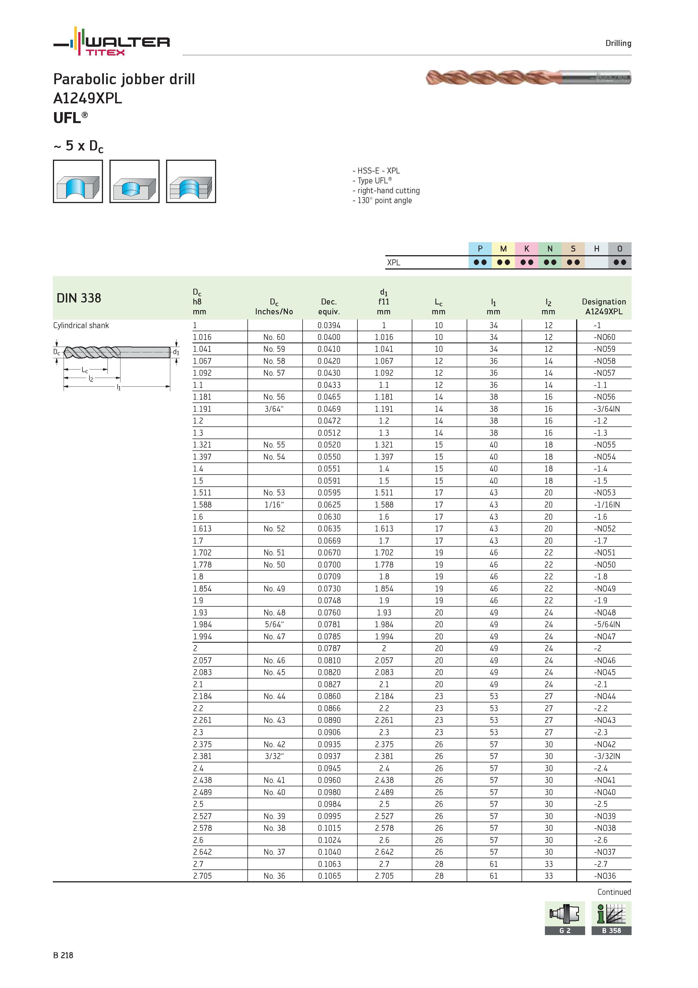Click the 'Dec. equiv.' column header
The width and height of the screenshot is (698, 988).
(329, 306)
